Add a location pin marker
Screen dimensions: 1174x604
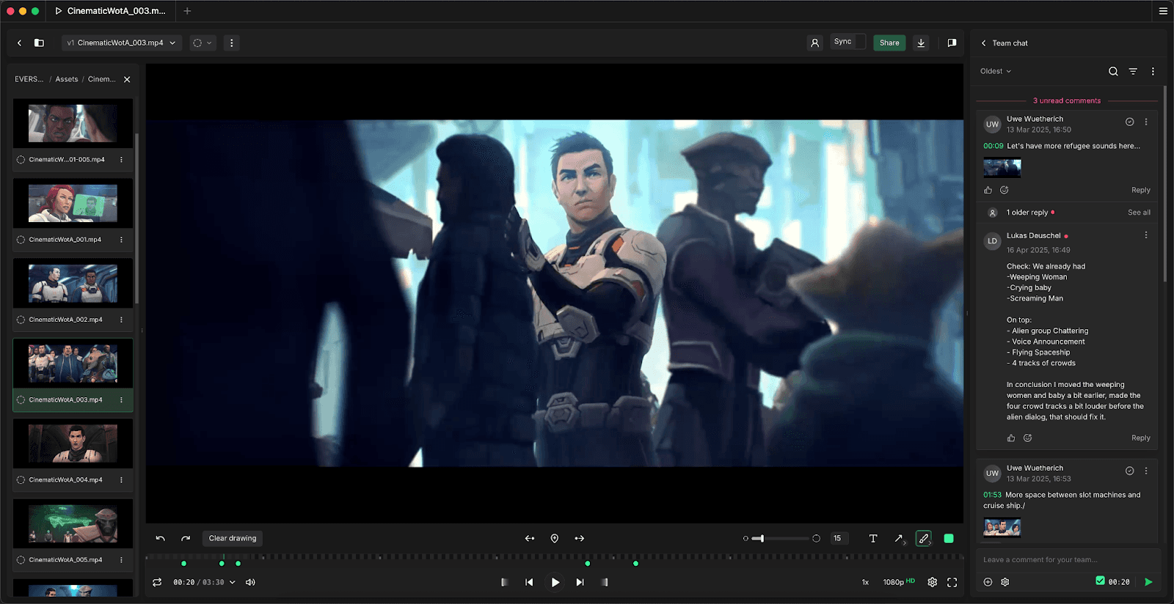pos(555,538)
